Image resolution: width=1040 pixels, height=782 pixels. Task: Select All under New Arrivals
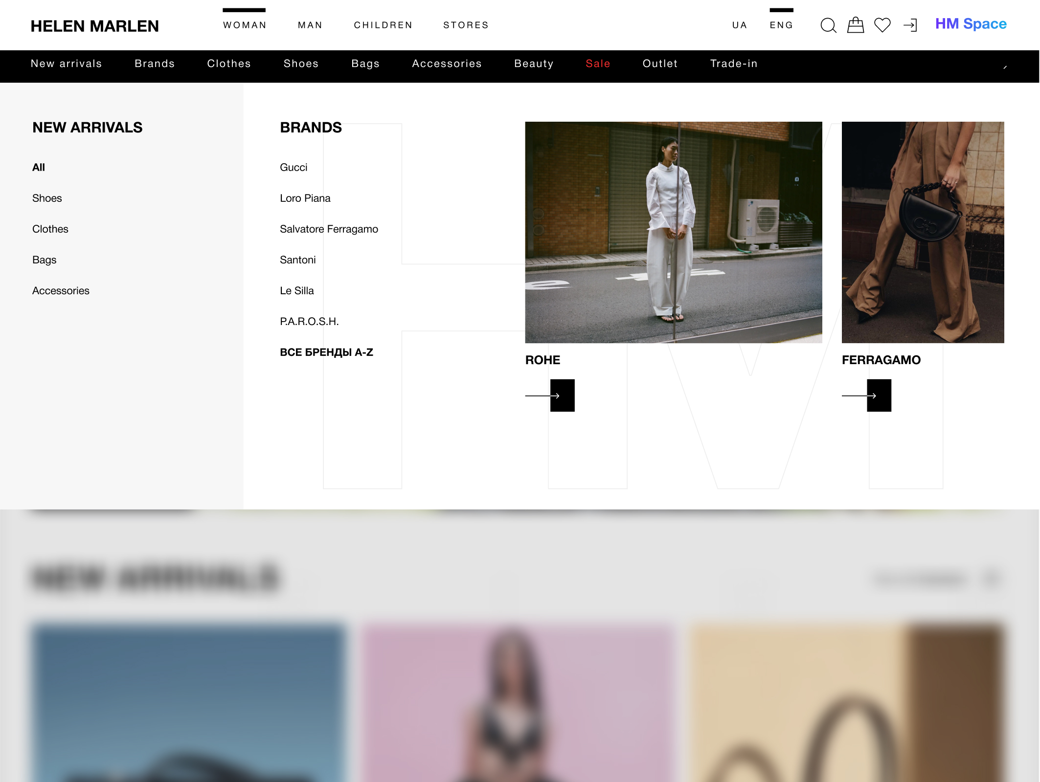click(39, 167)
